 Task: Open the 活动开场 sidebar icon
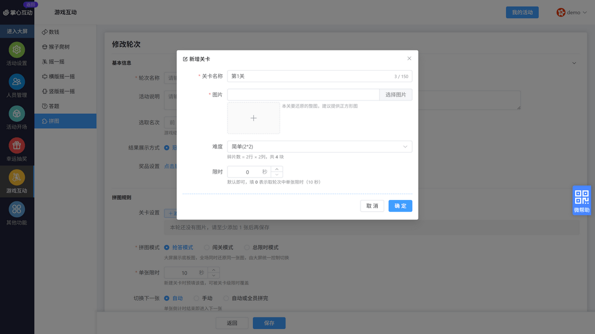(x=17, y=114)
